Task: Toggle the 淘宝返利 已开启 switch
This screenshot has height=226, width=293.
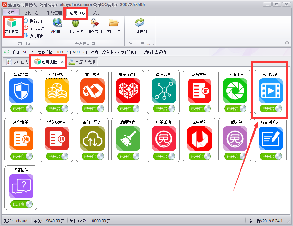Action: click(x=93, y=108)
